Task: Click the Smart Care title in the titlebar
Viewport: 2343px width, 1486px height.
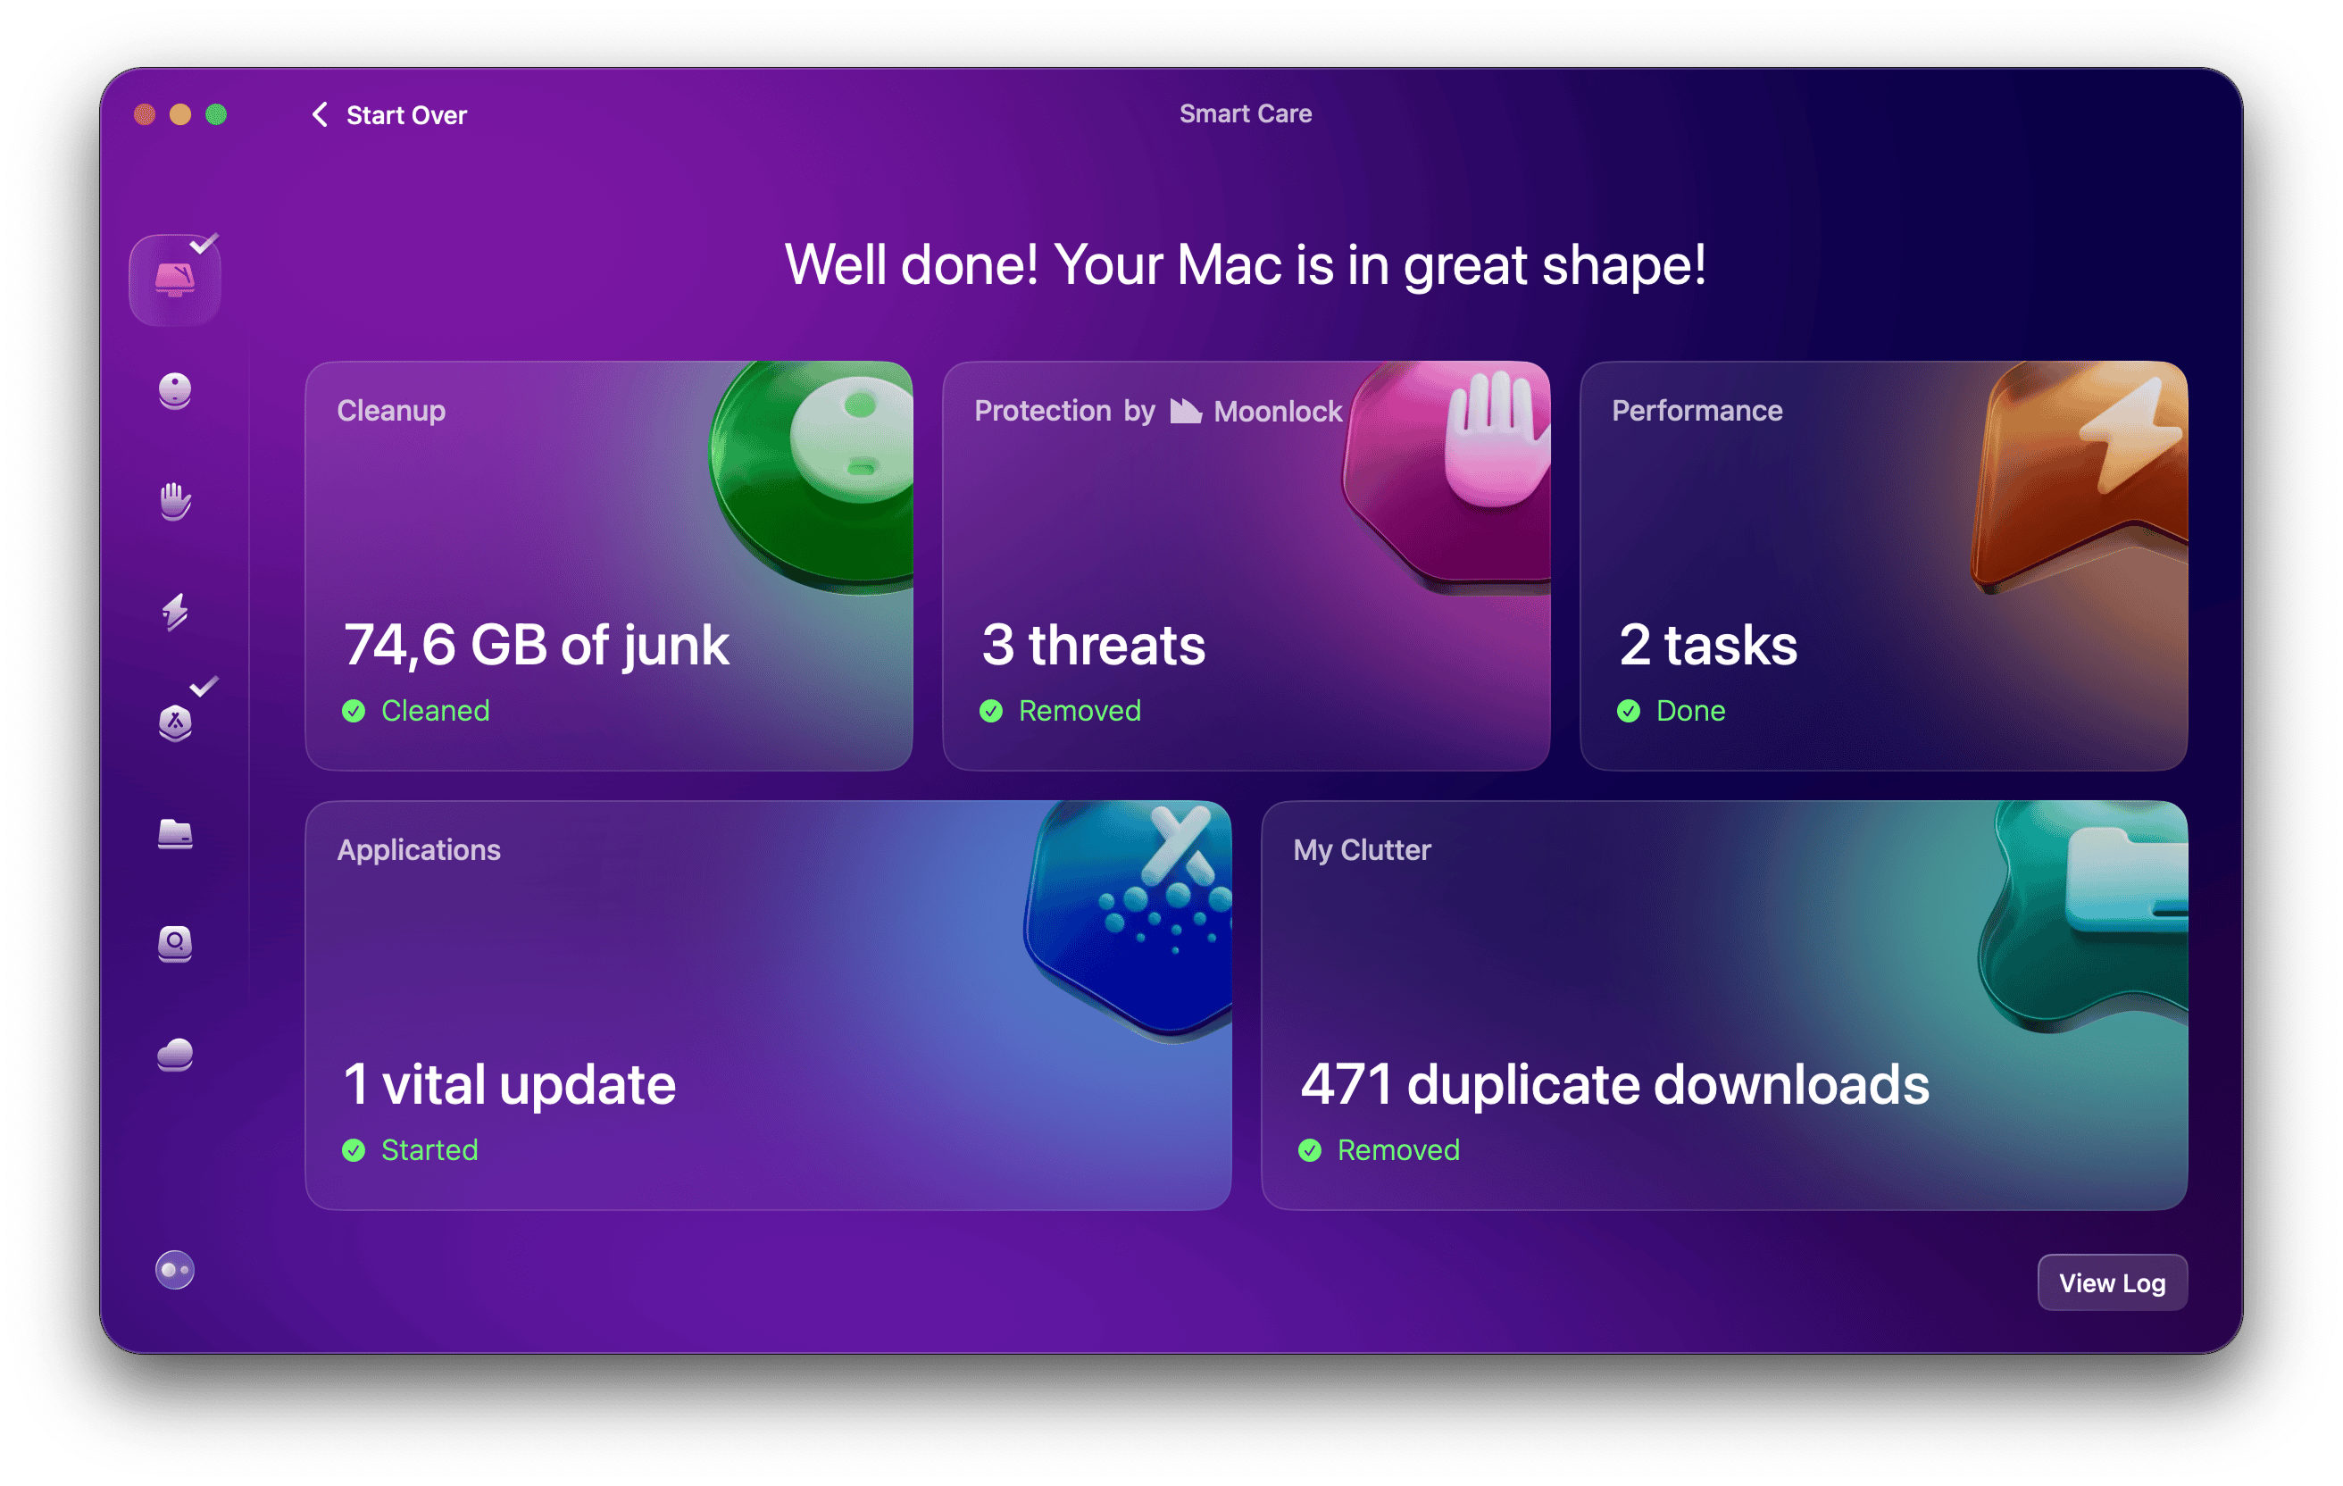Action: click(1245, 113)
